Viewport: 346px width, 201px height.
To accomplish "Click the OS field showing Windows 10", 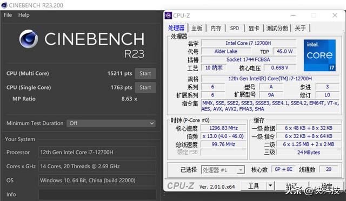I will tap(97, 181).
